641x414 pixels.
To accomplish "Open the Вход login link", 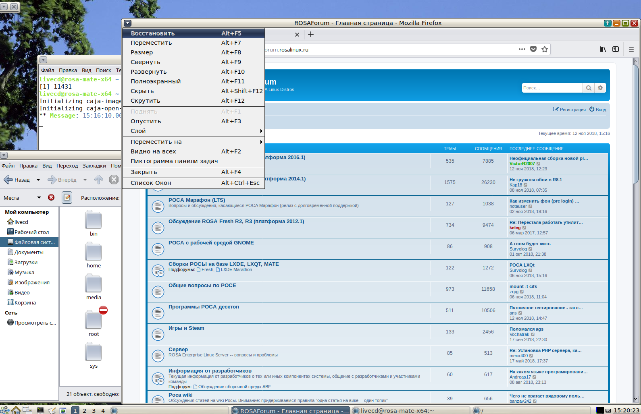I will (597, 110).
